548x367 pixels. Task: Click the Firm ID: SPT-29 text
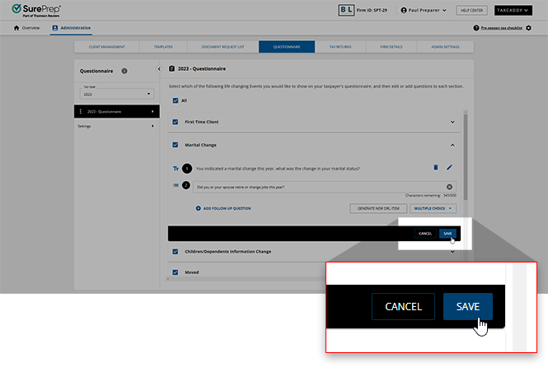pos(372,11)
